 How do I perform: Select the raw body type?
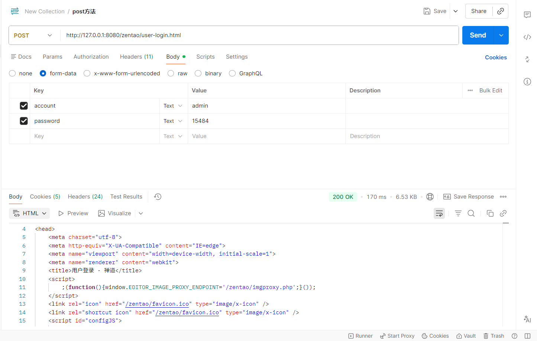(171, 73)
